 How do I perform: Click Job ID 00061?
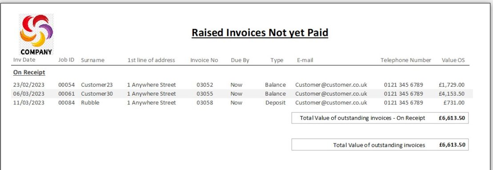tap(67, 93)
